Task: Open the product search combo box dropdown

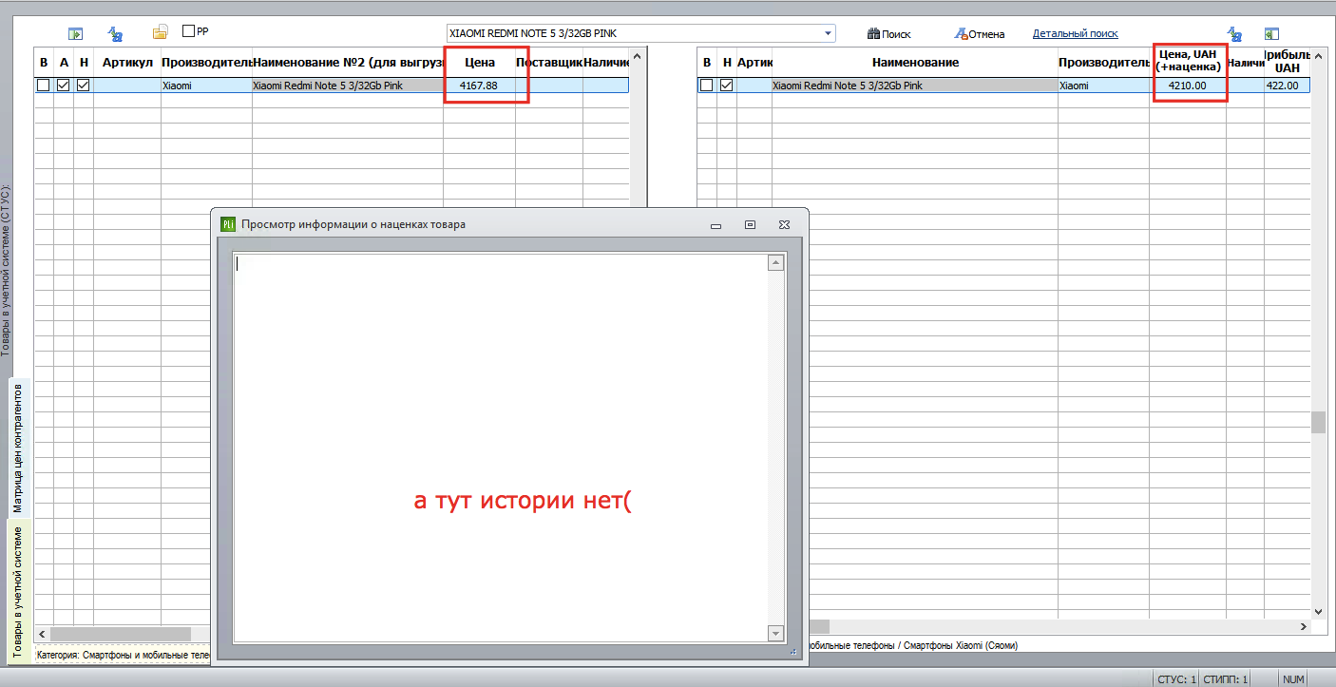Action: coord(829,33)
